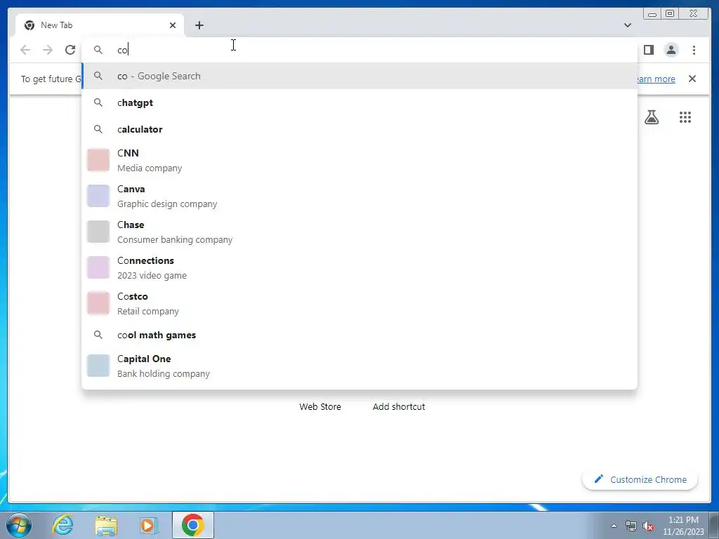
Task: Open the Windows Start menu
Action: [19, 525]
